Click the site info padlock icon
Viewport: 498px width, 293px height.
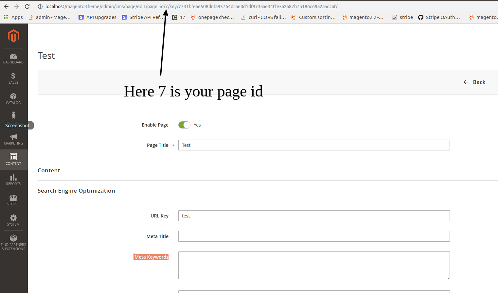(x=40, y=6)
